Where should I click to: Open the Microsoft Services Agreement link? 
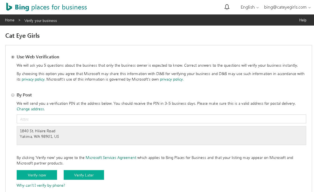click(111, 158)
